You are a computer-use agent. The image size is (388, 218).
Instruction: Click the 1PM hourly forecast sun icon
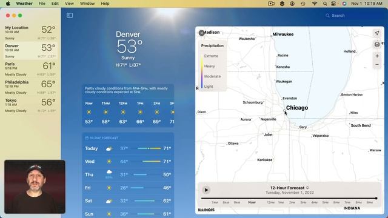(x=140, y=112)
